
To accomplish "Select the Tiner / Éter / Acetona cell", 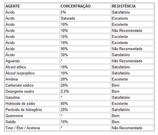I will pos(32,128).
